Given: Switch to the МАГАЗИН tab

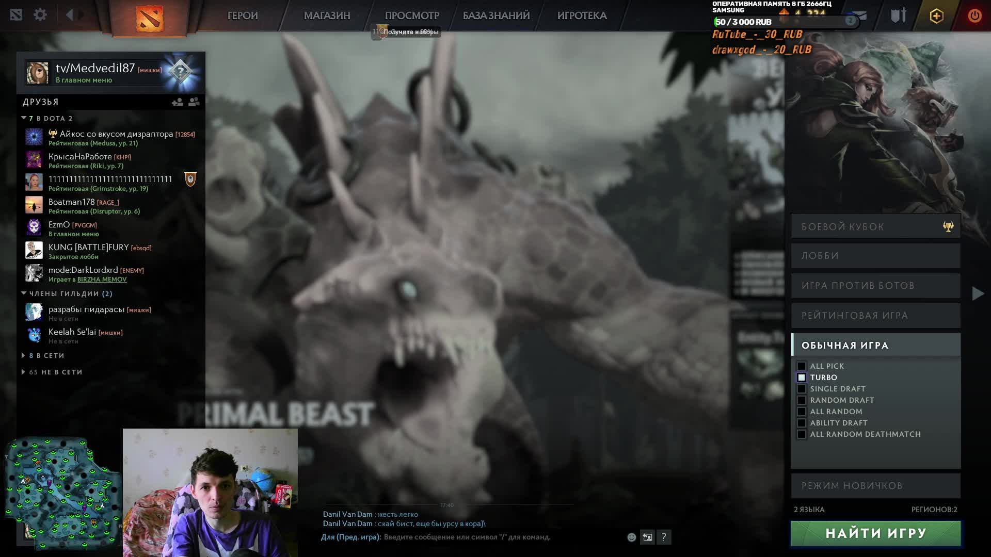Looking at the screenshot, I should (x=327, y=15).
